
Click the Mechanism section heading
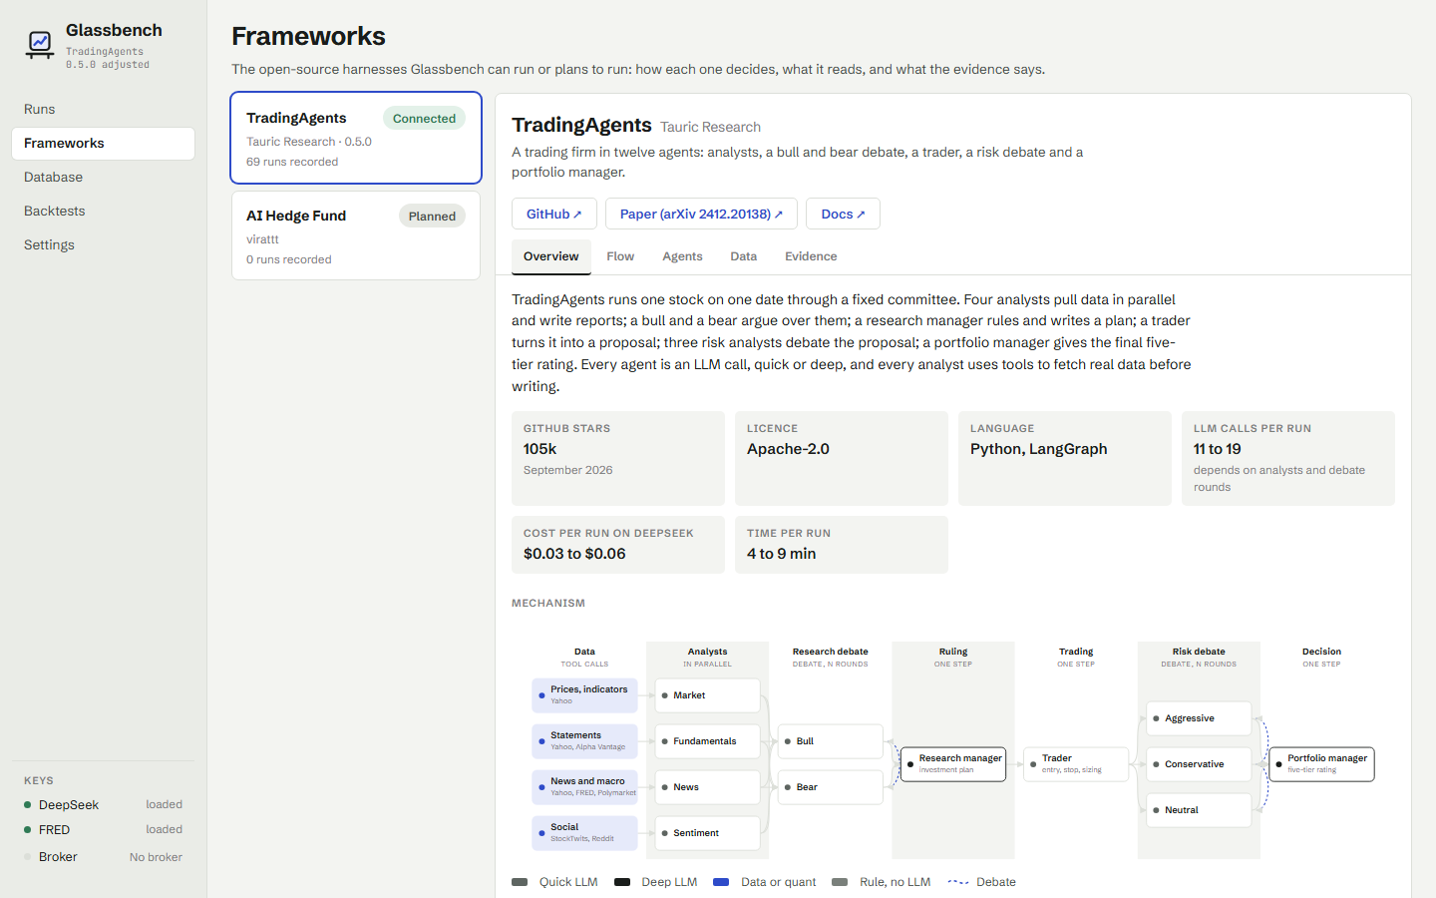click(548, 603)
